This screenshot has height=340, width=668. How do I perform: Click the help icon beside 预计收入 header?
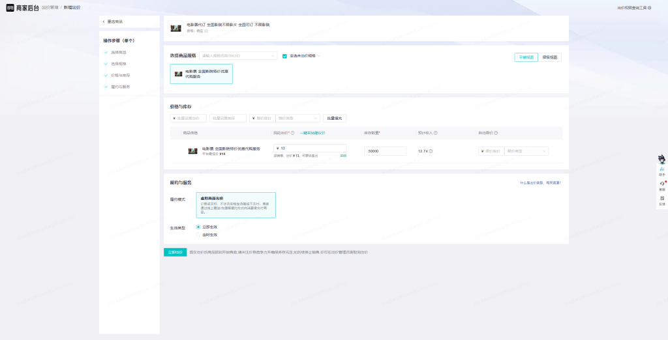tap(435, 133)
